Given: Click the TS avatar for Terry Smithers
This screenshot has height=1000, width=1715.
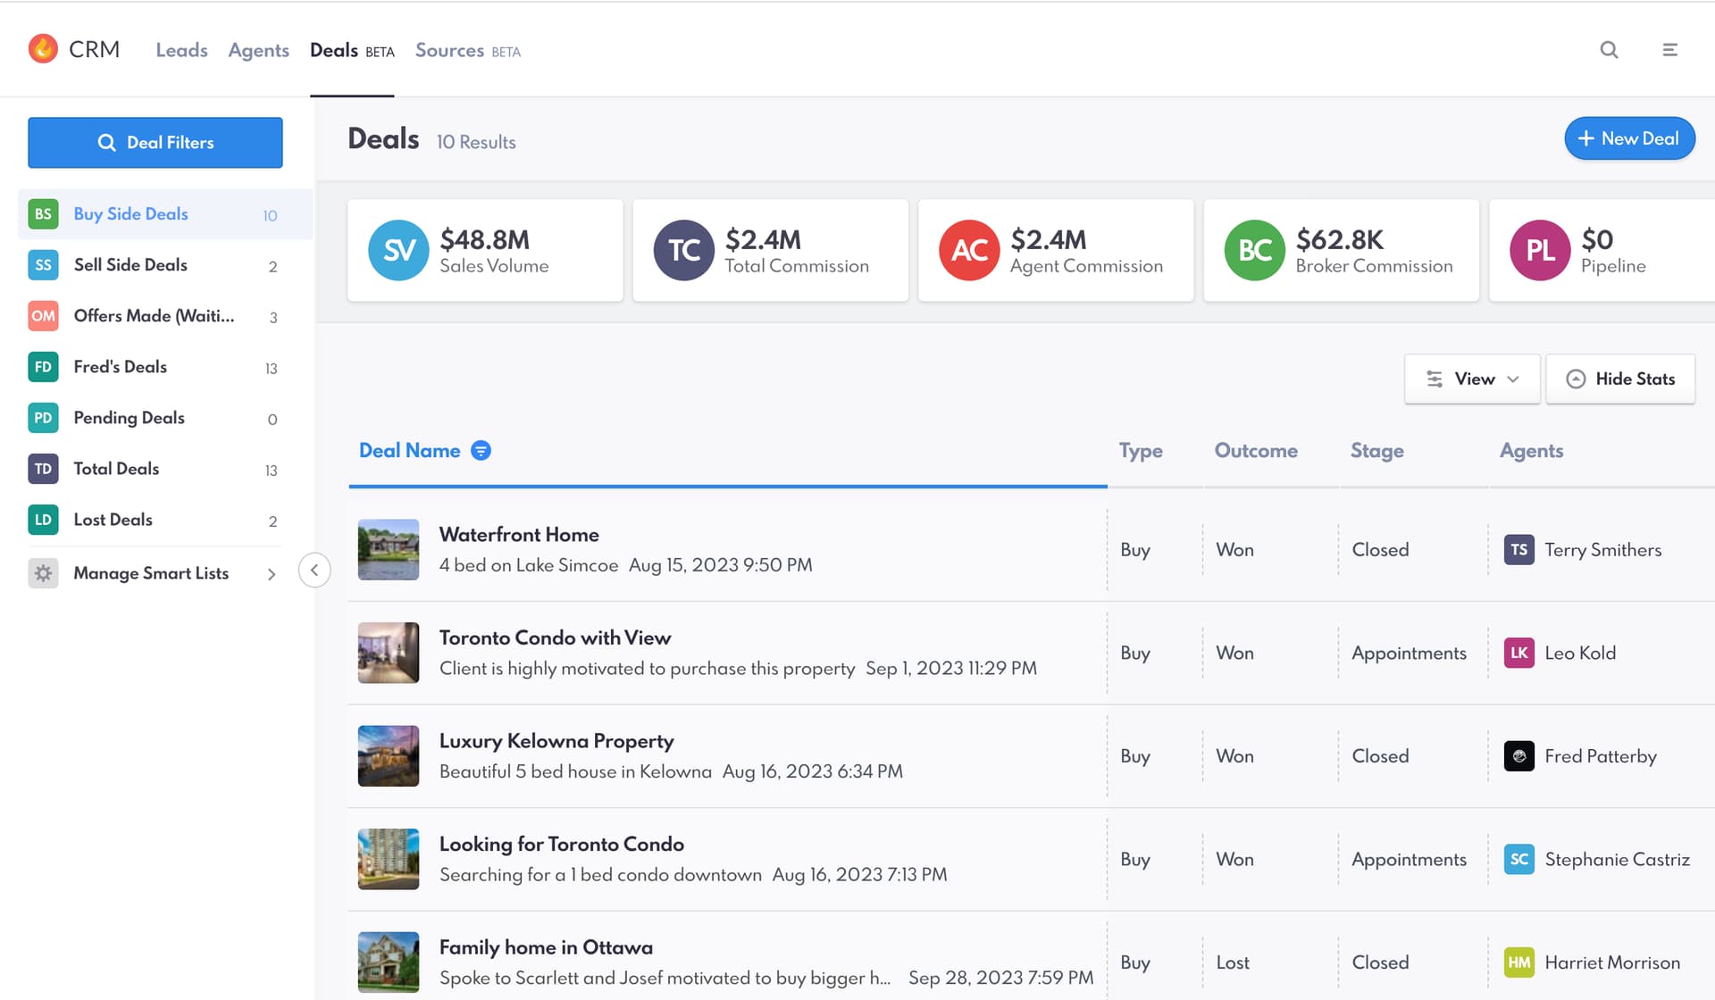Looking at the screenshot, I should [x=1518, y=550].
